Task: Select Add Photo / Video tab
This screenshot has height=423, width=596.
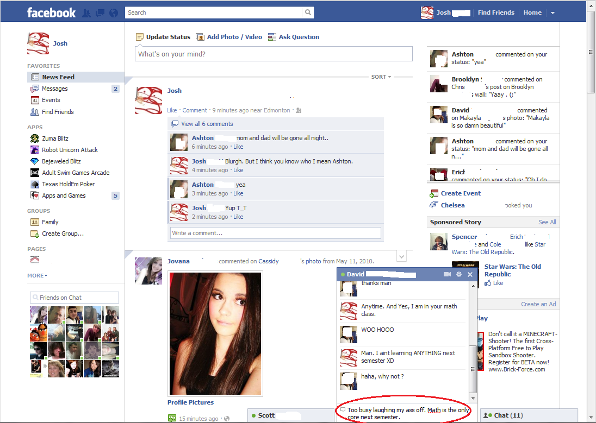Action: pyautogui.click(x=229, y=37)
